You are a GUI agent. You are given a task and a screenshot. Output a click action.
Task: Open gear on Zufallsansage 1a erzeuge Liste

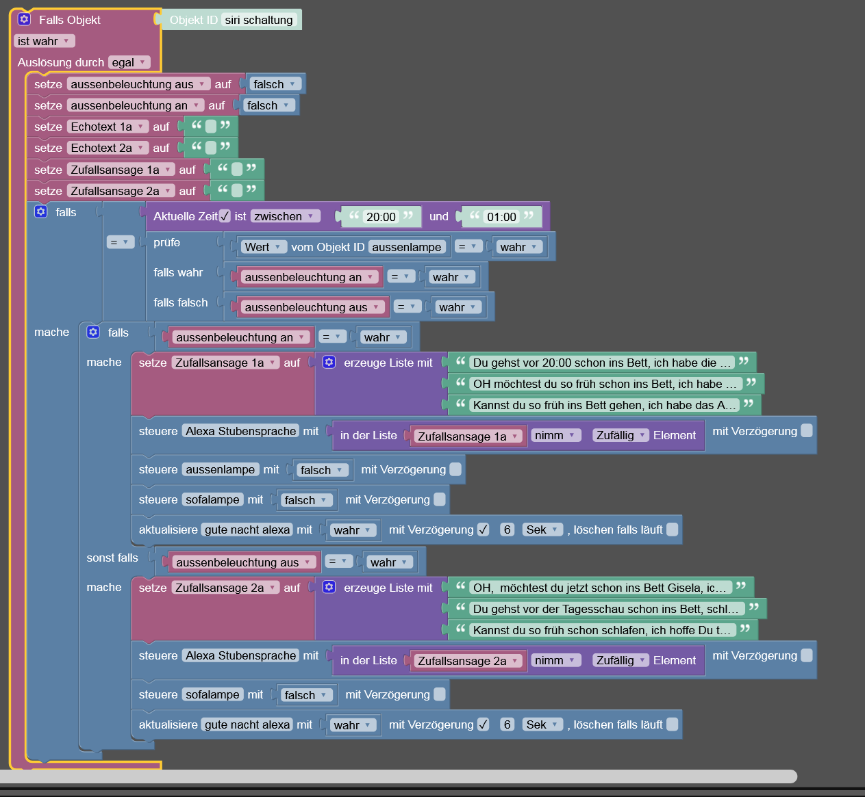(x=329, y=362)
